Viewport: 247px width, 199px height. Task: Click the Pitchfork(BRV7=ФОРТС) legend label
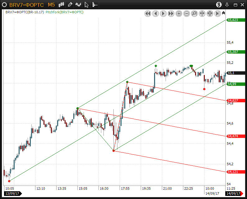coord(64,12)
